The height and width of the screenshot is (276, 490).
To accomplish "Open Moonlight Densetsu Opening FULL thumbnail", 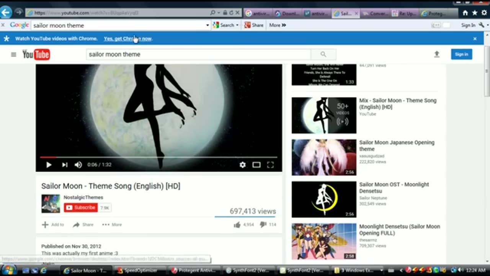I will (x=324, y=242).
